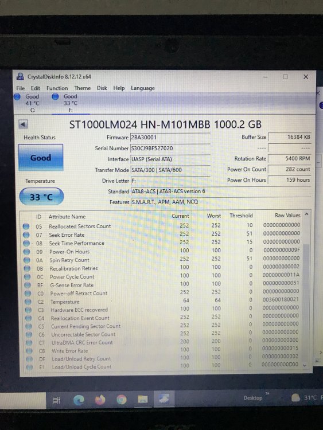Click status icon for Power-off Retract Count

28,294
